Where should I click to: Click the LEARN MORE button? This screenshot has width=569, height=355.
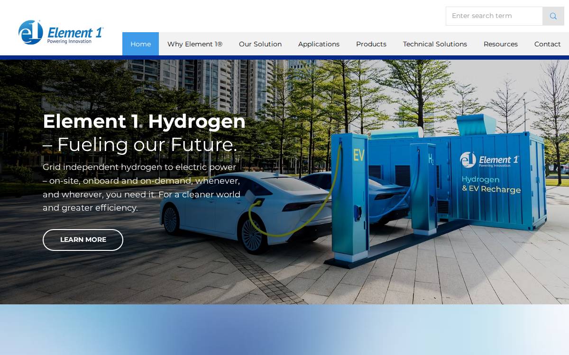[83, 240]
